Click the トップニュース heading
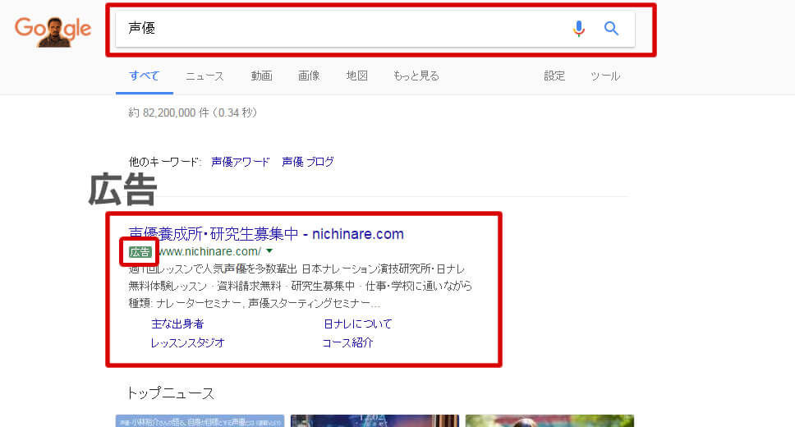The image size is (795, 427). coord(171,393)
